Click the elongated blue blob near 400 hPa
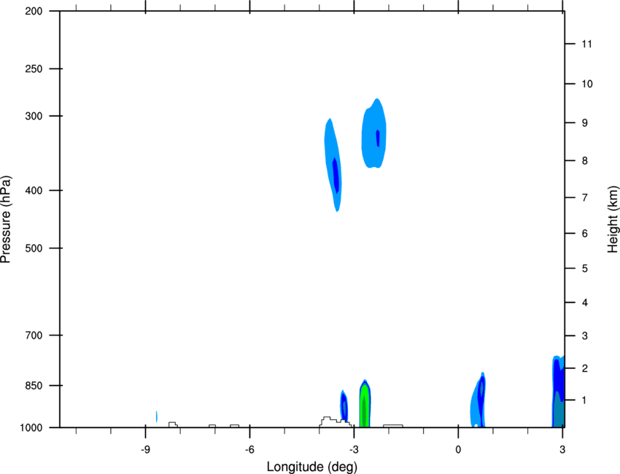The image size is (620, 474). [333, 165]
